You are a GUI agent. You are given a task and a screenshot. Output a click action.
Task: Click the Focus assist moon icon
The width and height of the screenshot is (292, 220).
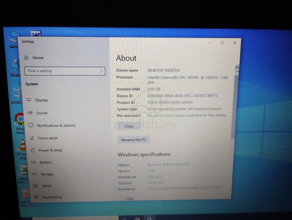click(x=32, y=138)
